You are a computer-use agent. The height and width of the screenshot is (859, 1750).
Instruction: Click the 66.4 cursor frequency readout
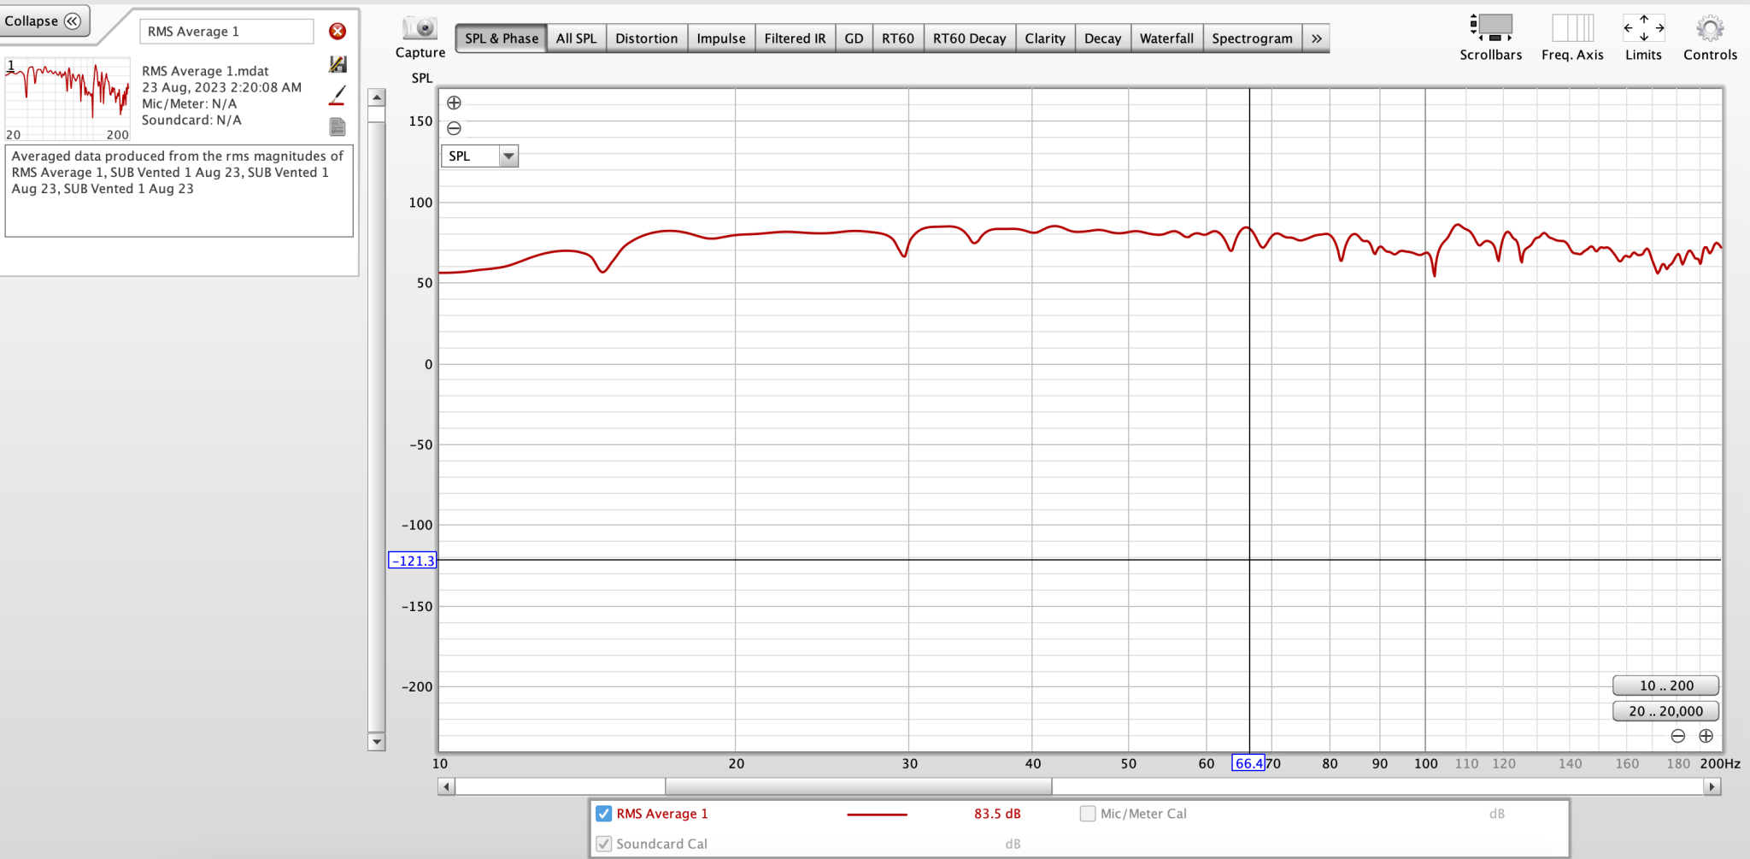[1248, 763]
